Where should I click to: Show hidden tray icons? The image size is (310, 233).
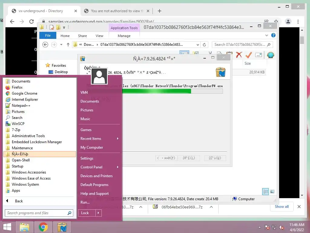(259, 227)
